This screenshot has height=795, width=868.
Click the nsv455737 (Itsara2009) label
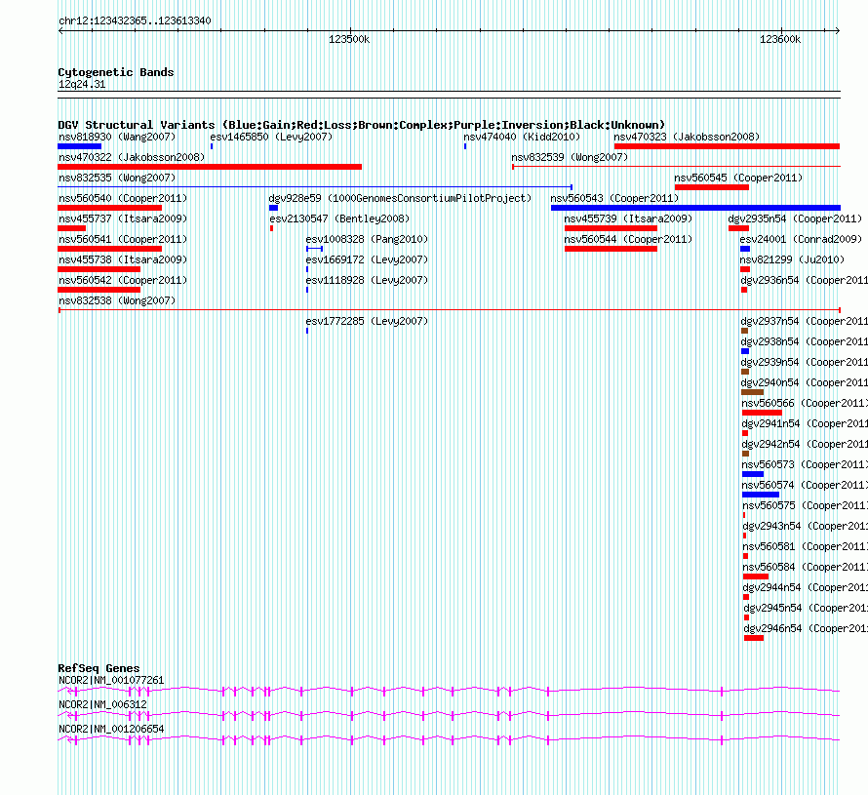click(123, 219)
